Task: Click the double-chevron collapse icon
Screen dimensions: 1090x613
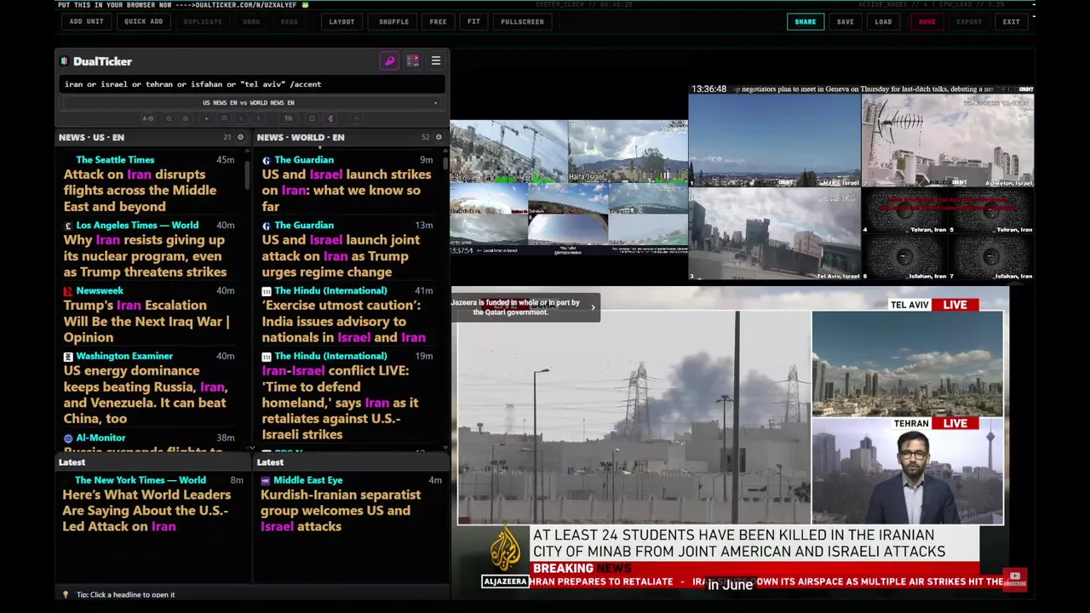Action: [x=224, y=118]
